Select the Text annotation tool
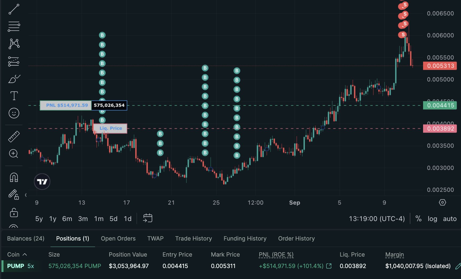461x279 pixels. [14, 96]
